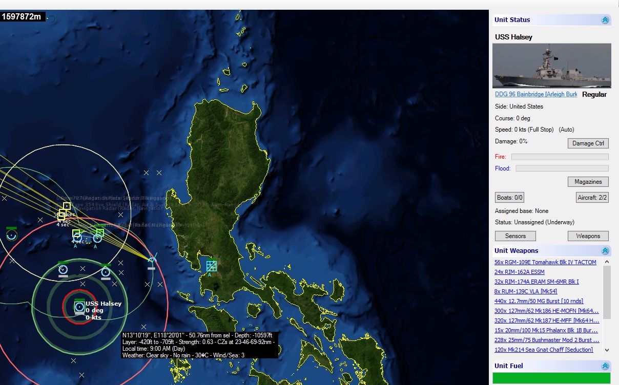Open DDG 96 Bainbridge database link
This screenshot has width=619, height=385.
click(x=535, y=94)
